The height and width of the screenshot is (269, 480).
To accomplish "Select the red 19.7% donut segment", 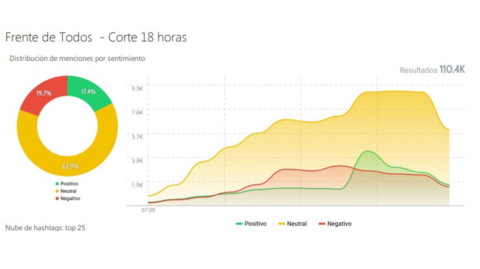I will click(44, 94).
